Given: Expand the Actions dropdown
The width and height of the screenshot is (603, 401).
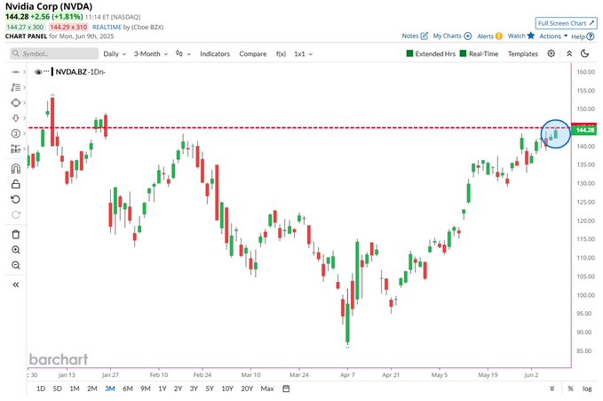Looking at the screenshot, I should 553,36.
